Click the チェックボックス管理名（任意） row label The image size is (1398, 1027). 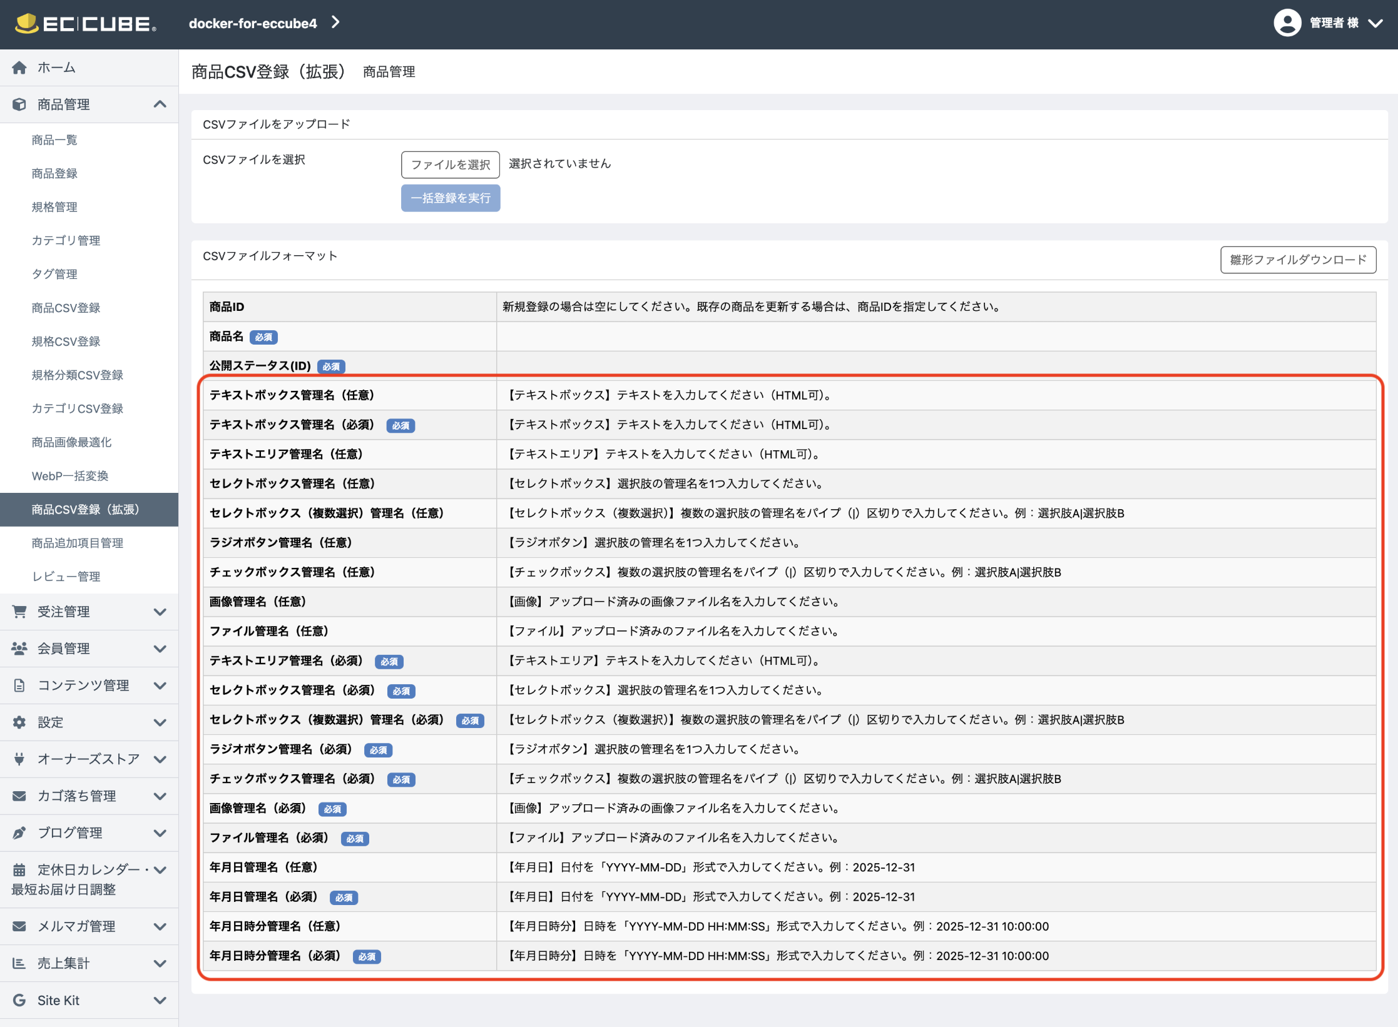(292, 572)
